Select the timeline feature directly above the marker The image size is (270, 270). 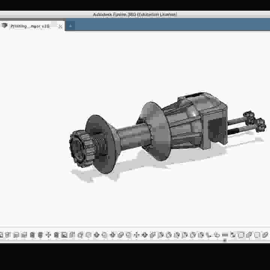coord(225,235)
